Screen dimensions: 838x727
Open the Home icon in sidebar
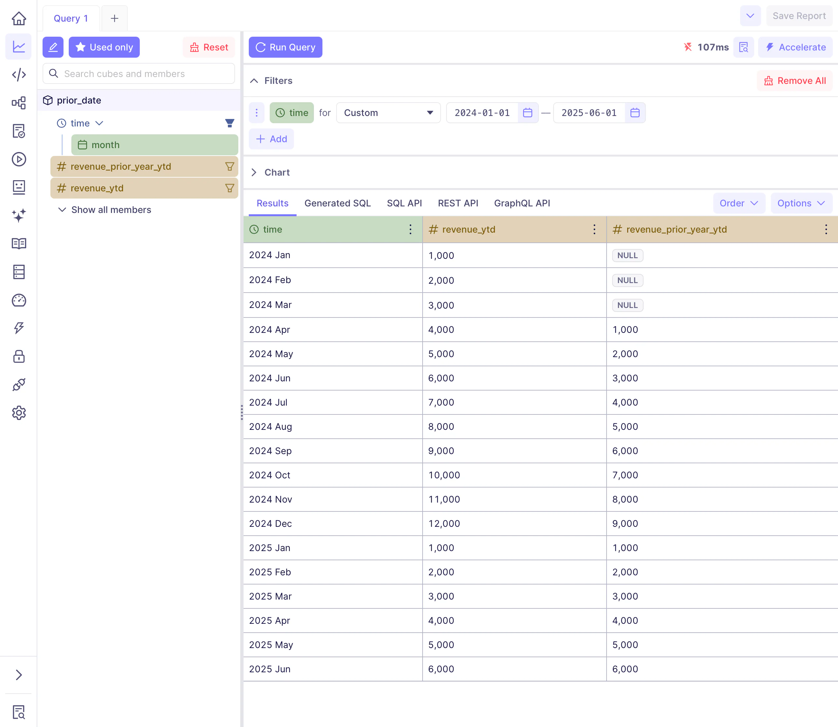click(x=19, y=18)
